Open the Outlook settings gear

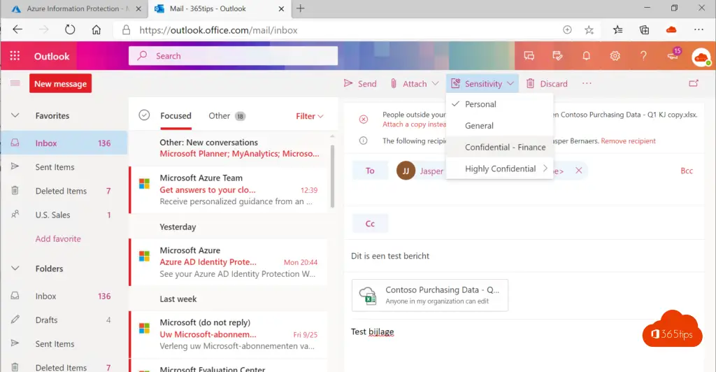click(x=615, y=56)
